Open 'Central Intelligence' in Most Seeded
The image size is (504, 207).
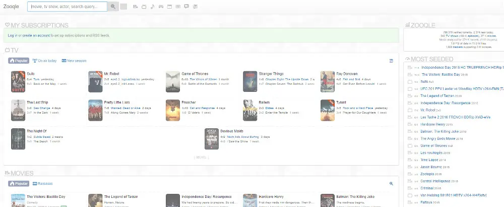coord(436,181)
